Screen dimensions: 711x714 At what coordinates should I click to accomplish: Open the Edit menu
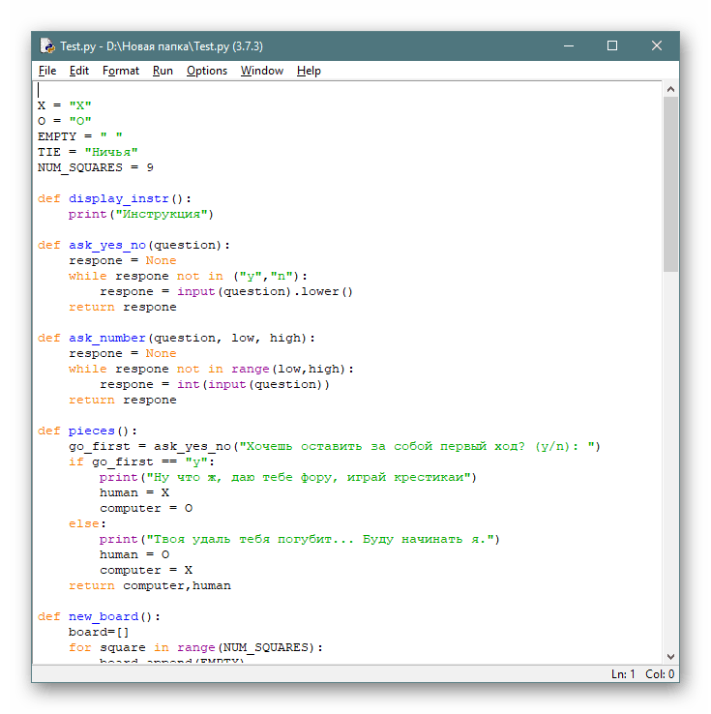point(78,71)
